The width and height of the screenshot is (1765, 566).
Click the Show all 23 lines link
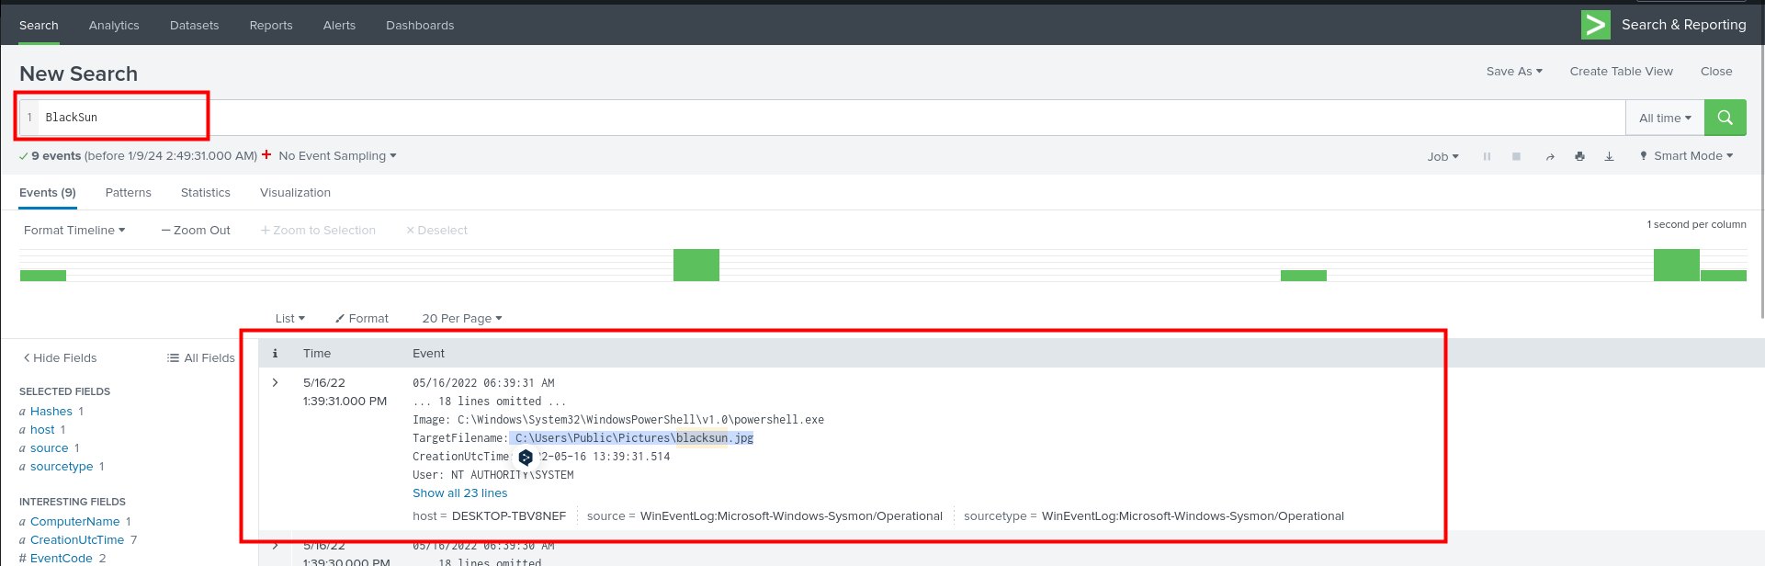pos(459,493)
